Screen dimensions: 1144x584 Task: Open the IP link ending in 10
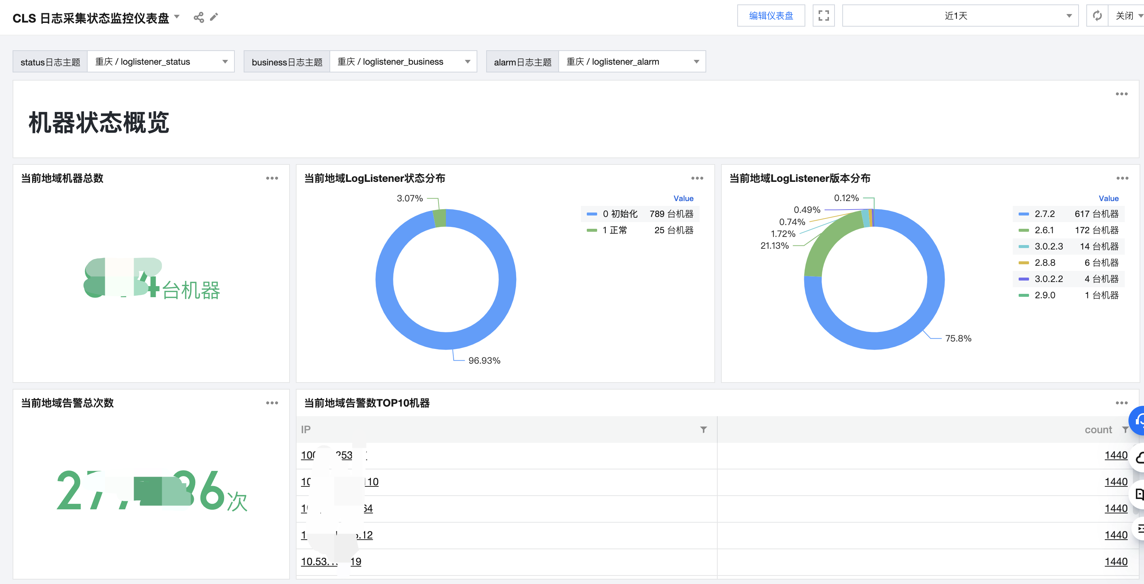click(340, 482)
